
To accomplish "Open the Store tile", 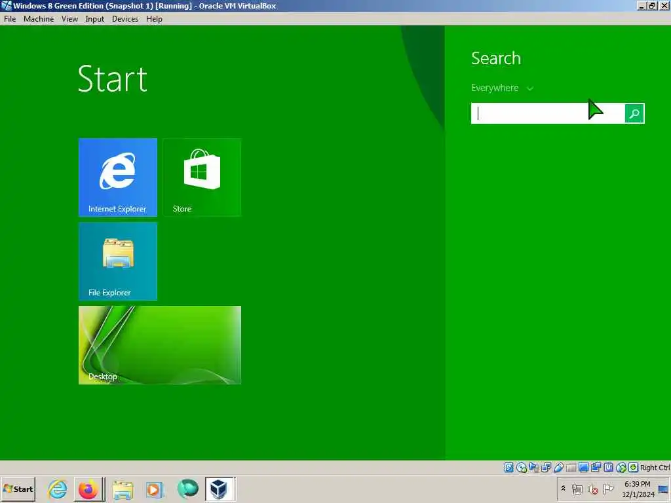I will tap(202, 177).
